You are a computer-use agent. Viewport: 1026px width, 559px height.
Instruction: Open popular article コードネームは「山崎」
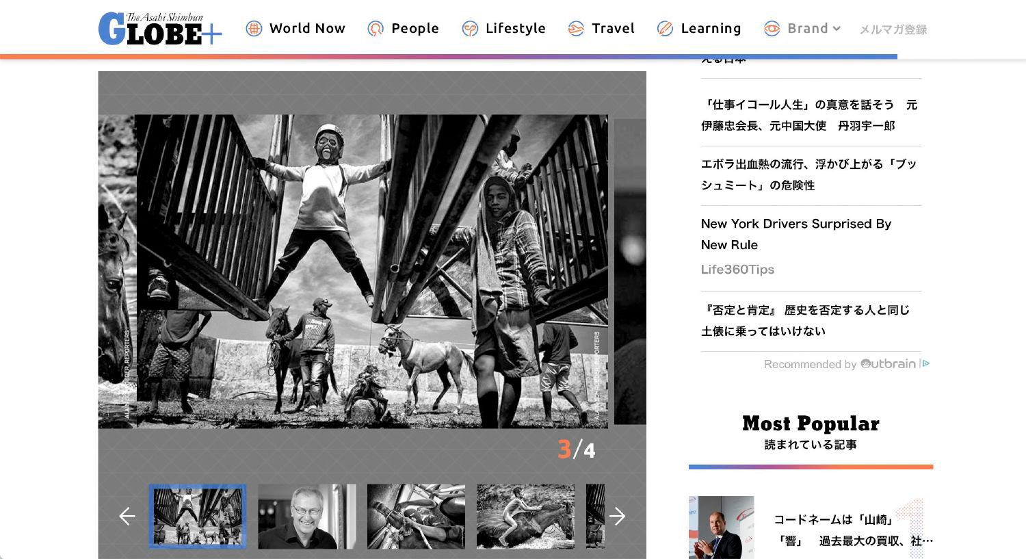(853, 530)
